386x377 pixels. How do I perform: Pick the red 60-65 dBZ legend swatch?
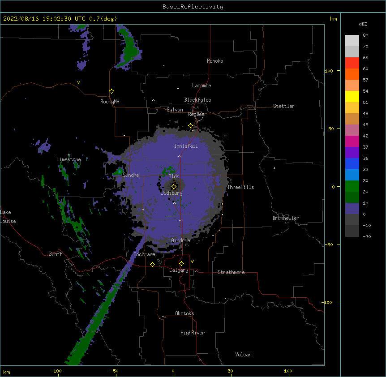352,63
